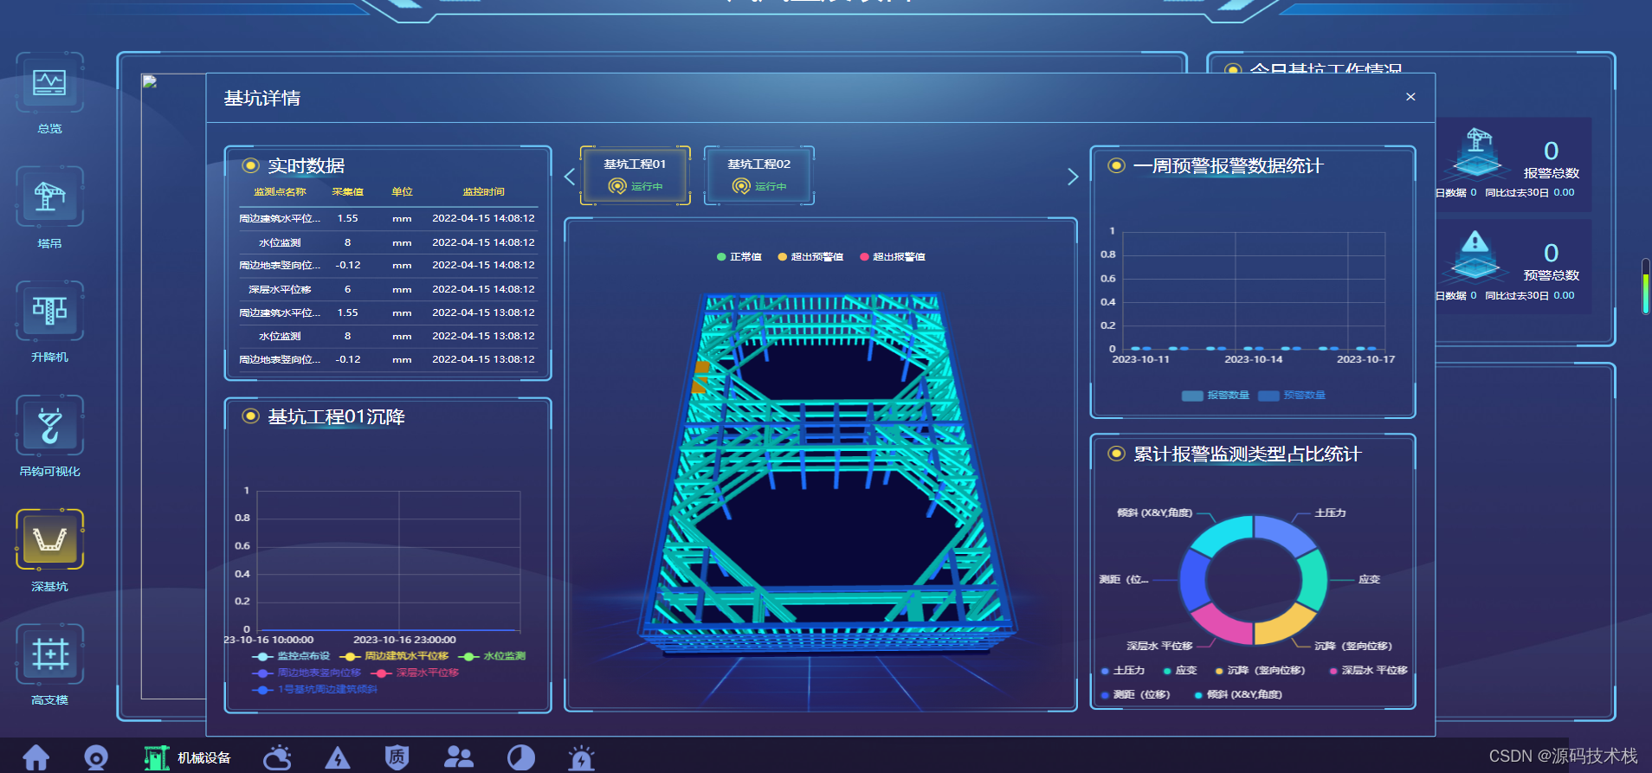
Task: Click the green 应变 donut segment
Action: coord(1313,581)
